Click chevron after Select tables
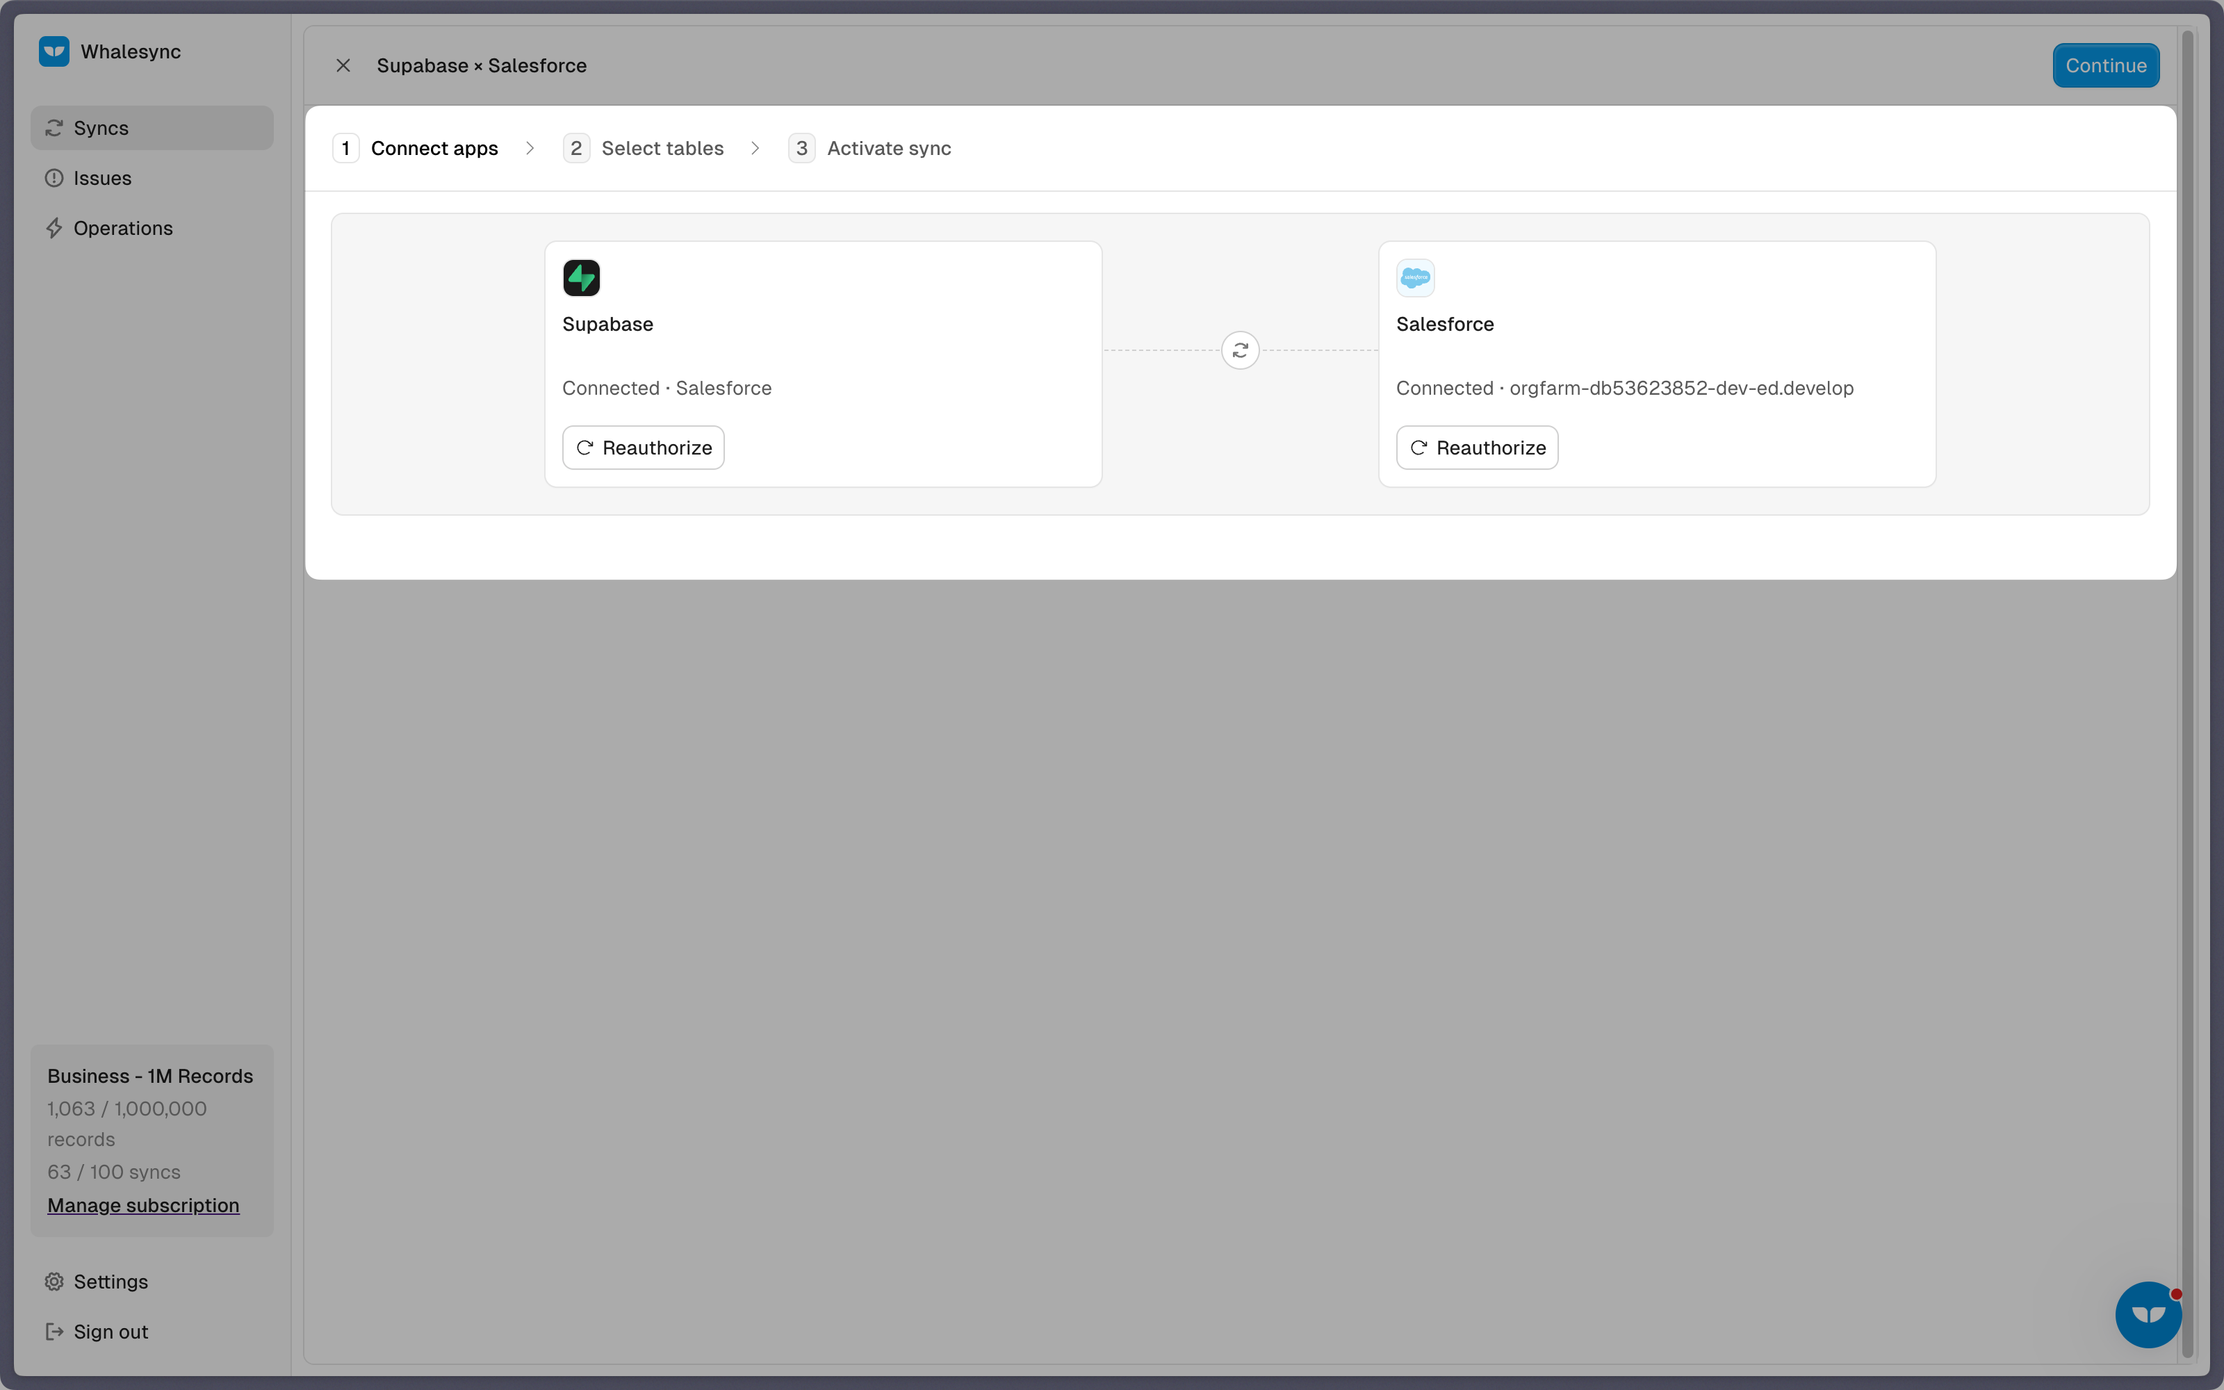The width and height of the screenshot is (2224, 1390). click(755, 148)
